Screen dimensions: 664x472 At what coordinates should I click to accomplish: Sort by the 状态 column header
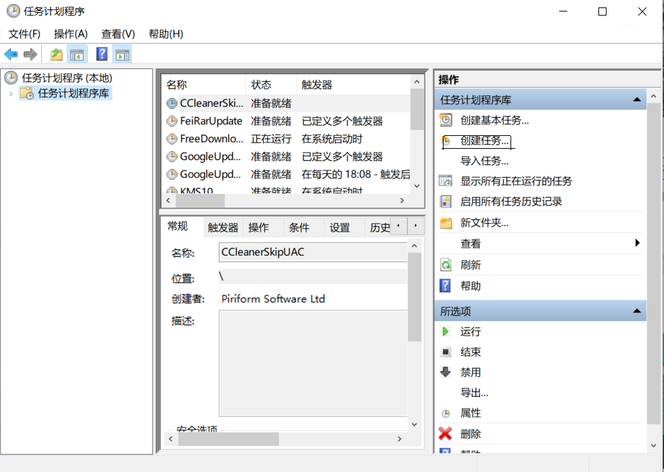click(271, 85)
